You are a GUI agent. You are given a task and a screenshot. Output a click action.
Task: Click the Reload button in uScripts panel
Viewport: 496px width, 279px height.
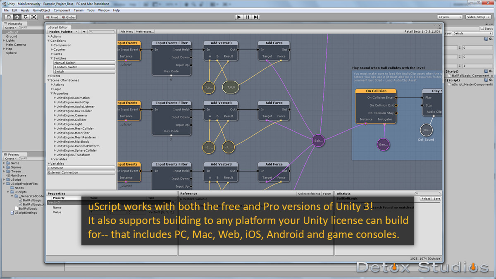pyautogui.click(x=425, y=198)
